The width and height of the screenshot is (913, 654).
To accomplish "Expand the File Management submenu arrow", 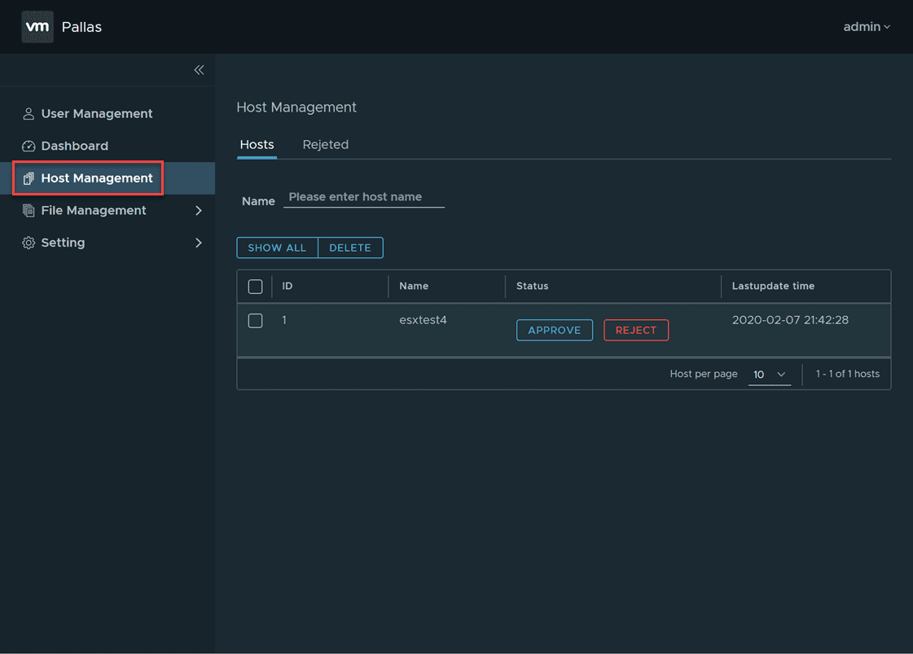I will pos(198,210).
